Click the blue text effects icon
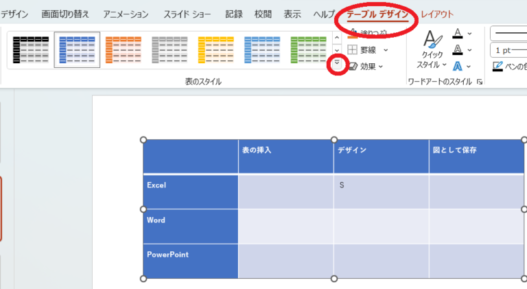The height and width of the screenshot is (289, 527). (x=458, y=66)
